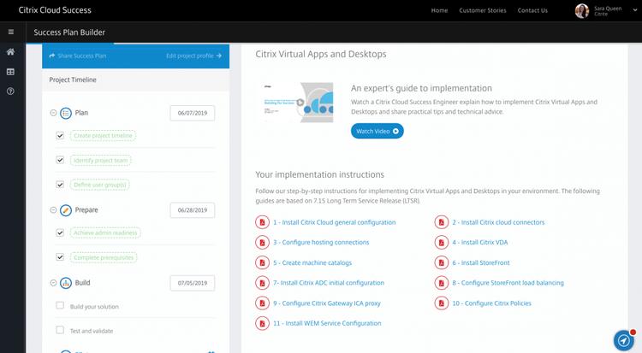Screen dimensions: 642x353
Task: Open 3 - Configure hosting connections guide link
Action: pos(321,243)
